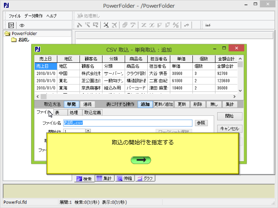Click the inf info toolbar icon
The image size is (278, 208).
coord(208,25)
